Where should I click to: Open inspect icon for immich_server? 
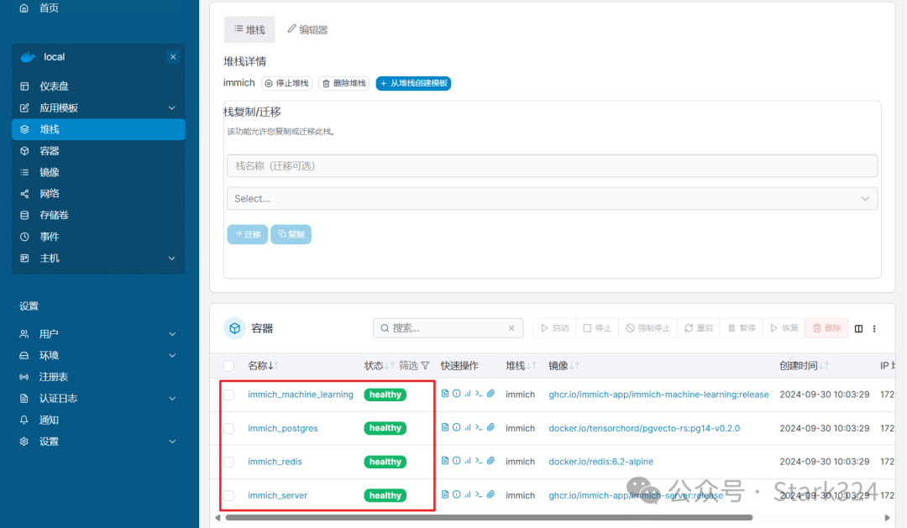(456, 494)
